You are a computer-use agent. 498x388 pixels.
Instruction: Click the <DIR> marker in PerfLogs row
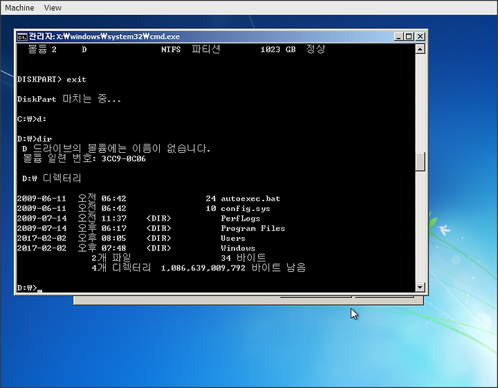[158, 219]
